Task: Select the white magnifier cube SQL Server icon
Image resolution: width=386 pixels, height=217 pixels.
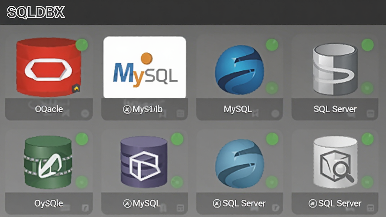Action: (335, 162)
